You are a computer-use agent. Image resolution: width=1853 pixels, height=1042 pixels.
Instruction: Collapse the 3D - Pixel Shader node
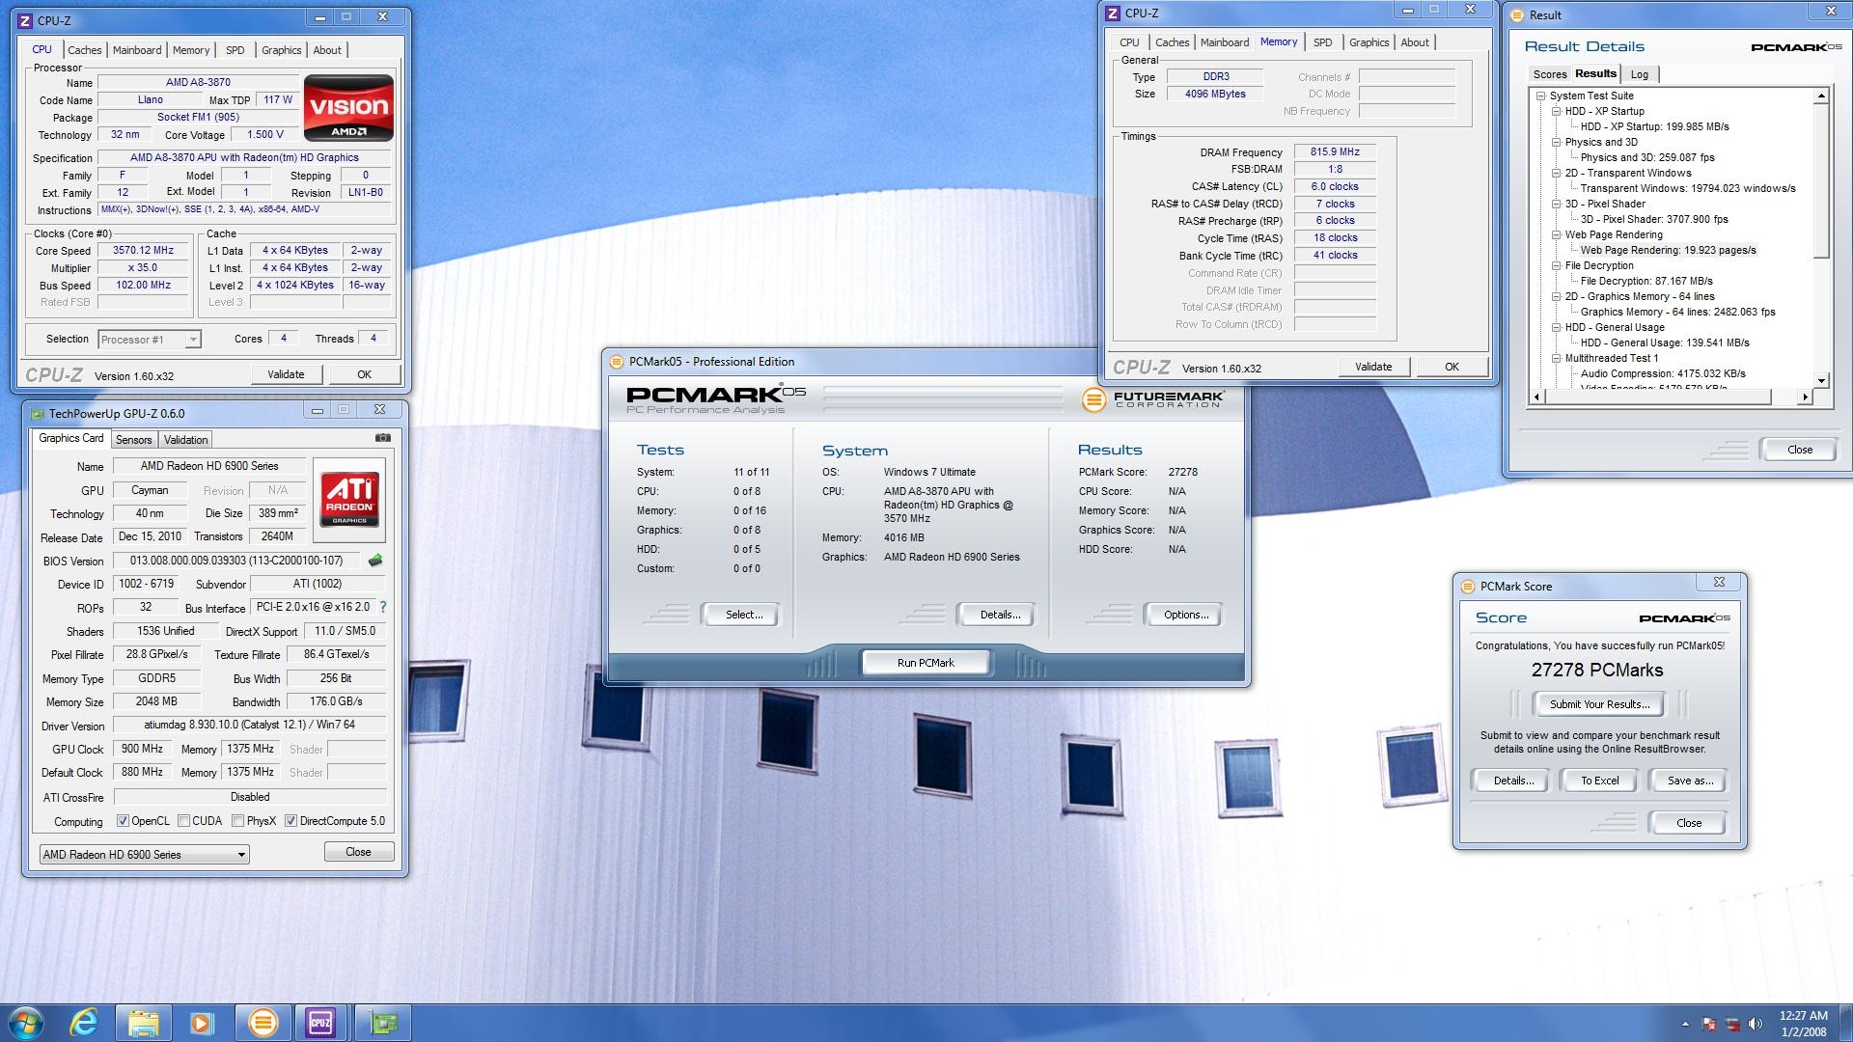point(1557,204)
